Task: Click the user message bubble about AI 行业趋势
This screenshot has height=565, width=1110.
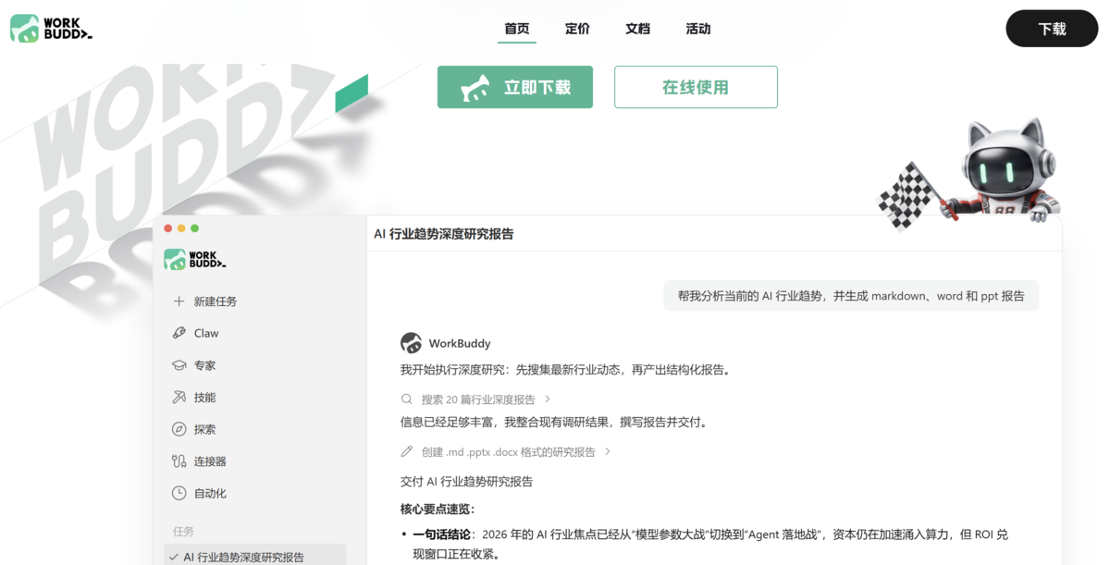Action: tap(851, 296)
